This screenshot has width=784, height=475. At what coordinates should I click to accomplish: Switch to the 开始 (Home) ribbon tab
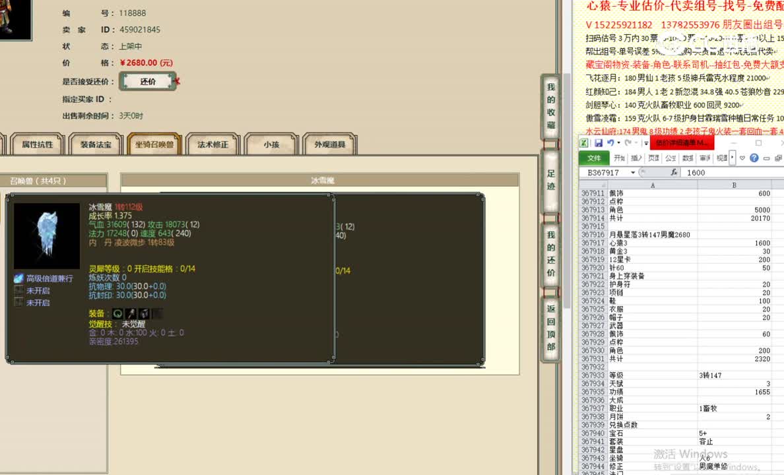click(x=620, y=158)
